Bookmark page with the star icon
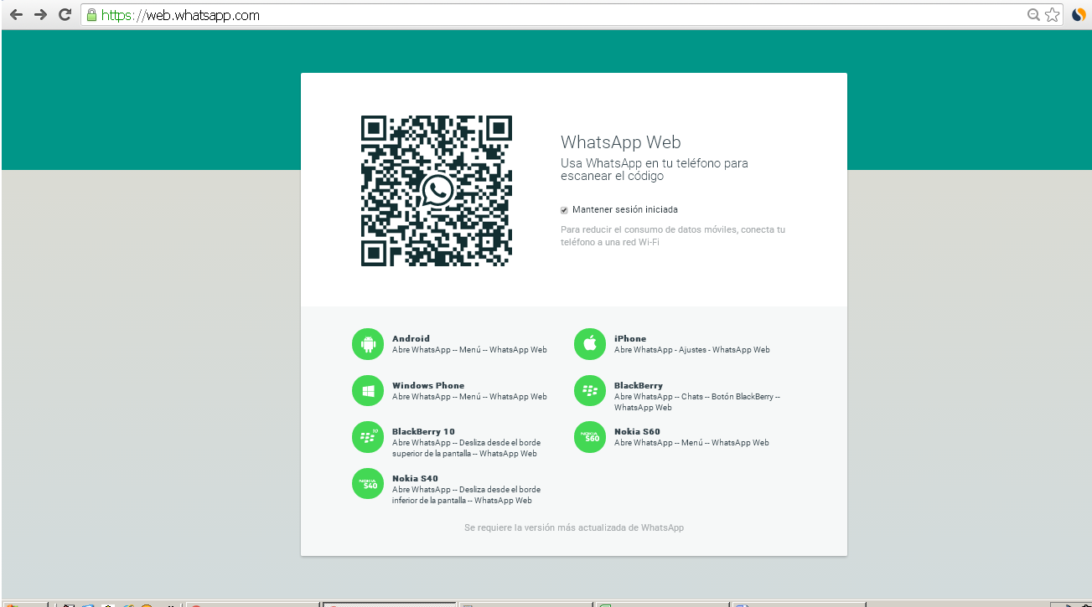This screenshot has height=607, width=1092. coord(1053,15)
